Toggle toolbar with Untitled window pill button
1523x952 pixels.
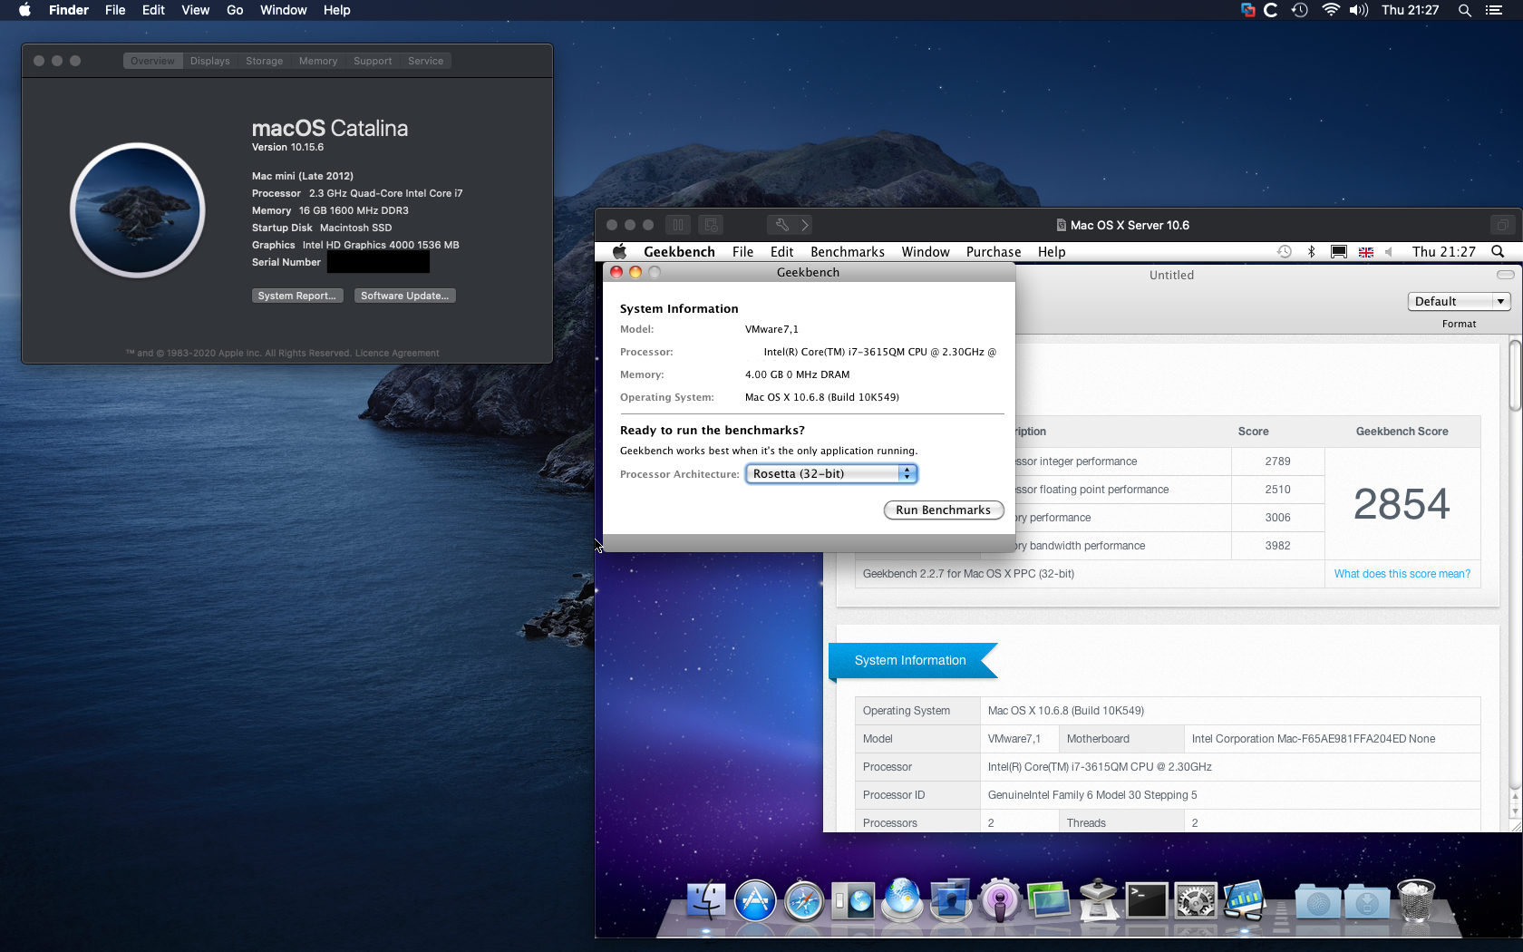click(x=1505, y=275)
